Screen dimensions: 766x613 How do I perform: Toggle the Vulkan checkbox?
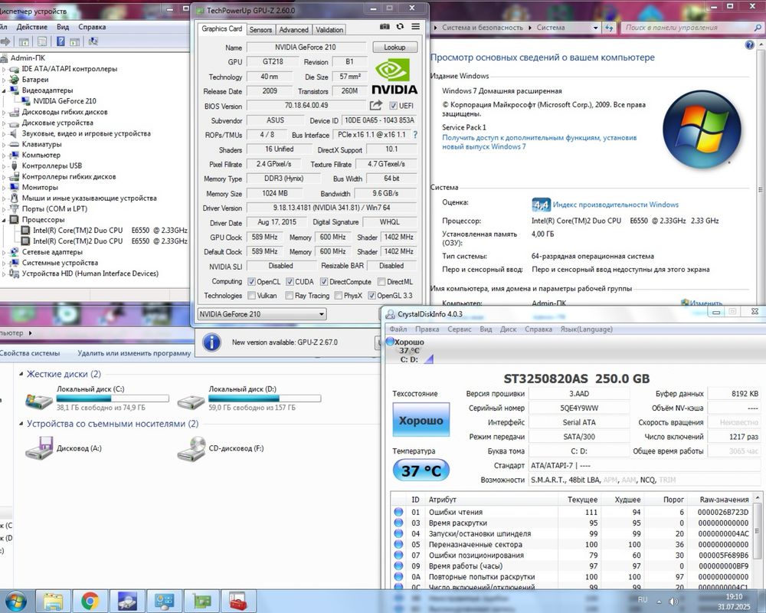click(251, 295)
